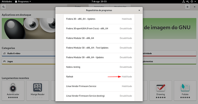Open the power icon in top bar
This screenshot has height=104, width=198.
click(192, 1)
